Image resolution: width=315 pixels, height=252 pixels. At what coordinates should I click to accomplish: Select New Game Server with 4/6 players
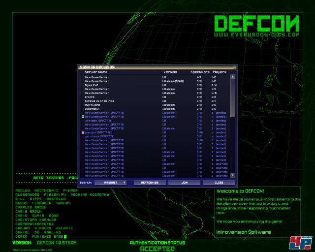(155, 93)
